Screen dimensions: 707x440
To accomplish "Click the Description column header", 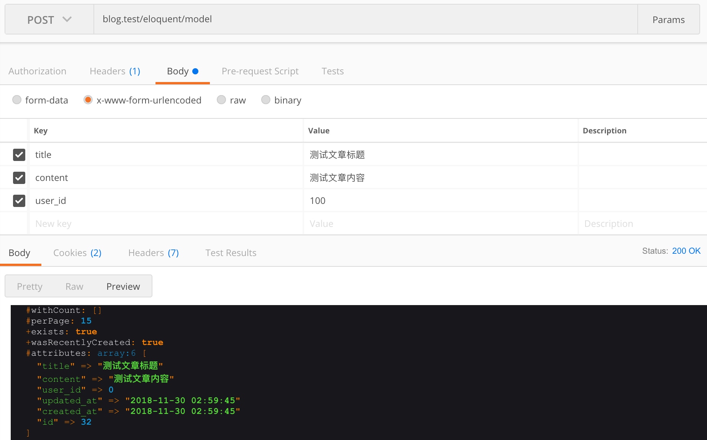I will pyautogui.click(x=605, y=131).
